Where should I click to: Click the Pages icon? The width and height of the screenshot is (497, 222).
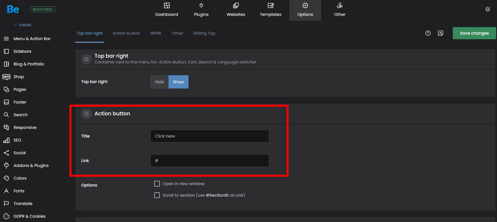(x=6, y=89)
